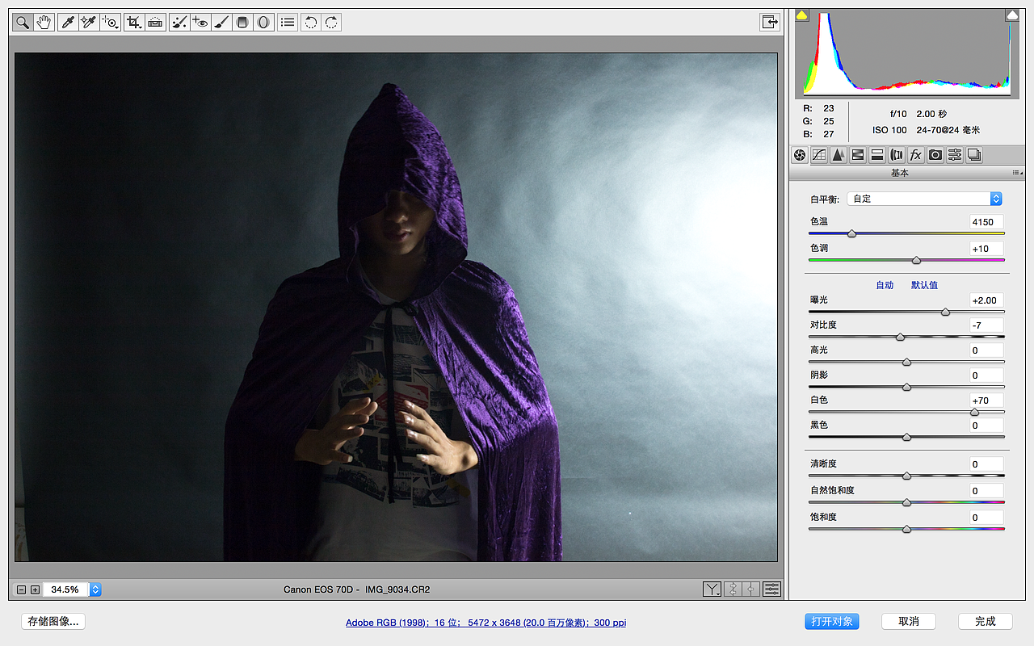This screenshot has width=1034, height=646.
Task: Open the Lens Corrections panel tab
Action: [x=897, y=154]
